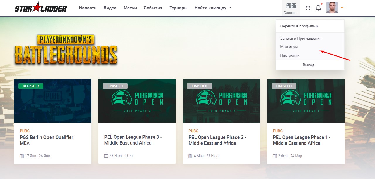Open the PUBG Europe Open 2019 Phase 1 thumbnail
Image resolution: width=375 pixels, height=179 pixels.
[306, 101]
